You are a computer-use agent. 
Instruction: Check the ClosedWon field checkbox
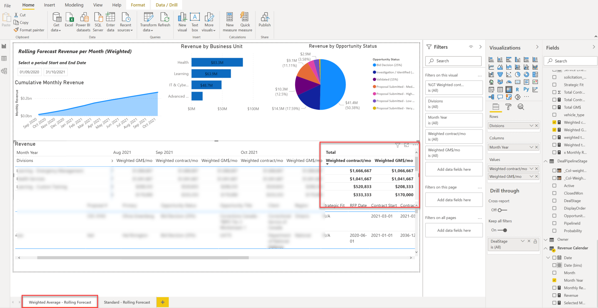pyautogui.click(x=554, y=193)
